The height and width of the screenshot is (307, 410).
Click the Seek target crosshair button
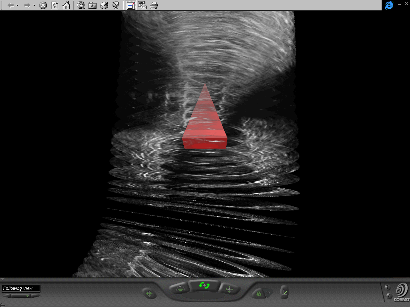(149, 294)
